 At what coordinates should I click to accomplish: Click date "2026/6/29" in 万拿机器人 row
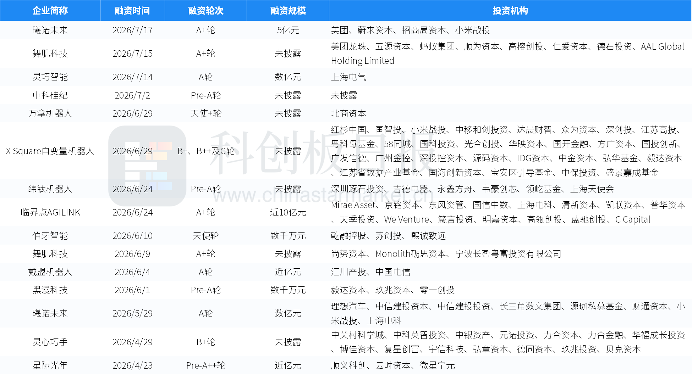click(132, 113)
